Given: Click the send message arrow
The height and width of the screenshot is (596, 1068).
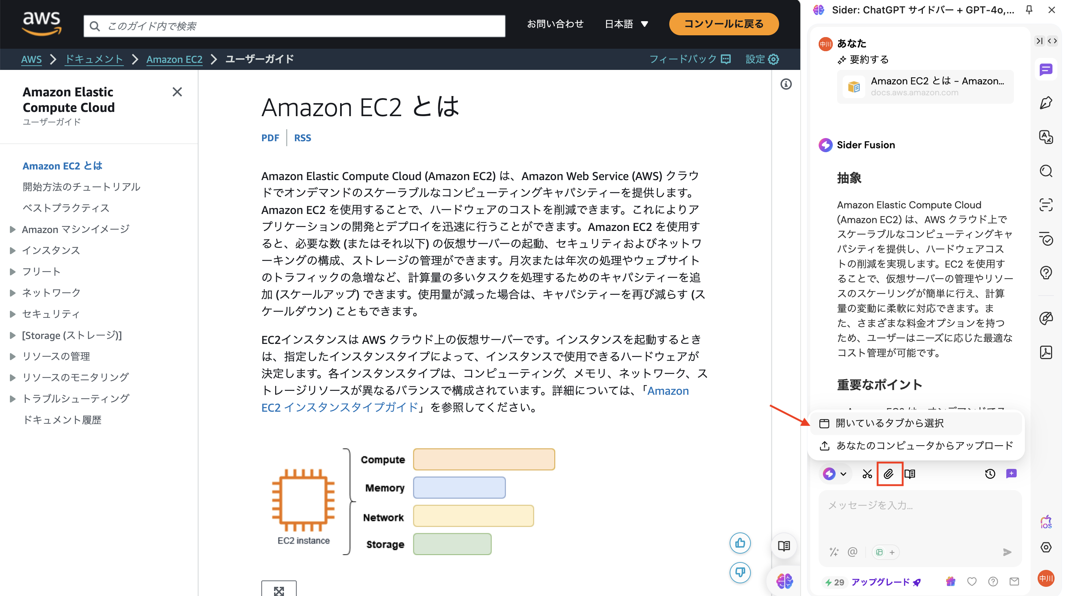Looking at the screenshot, I should click(x=1007, y=552).
